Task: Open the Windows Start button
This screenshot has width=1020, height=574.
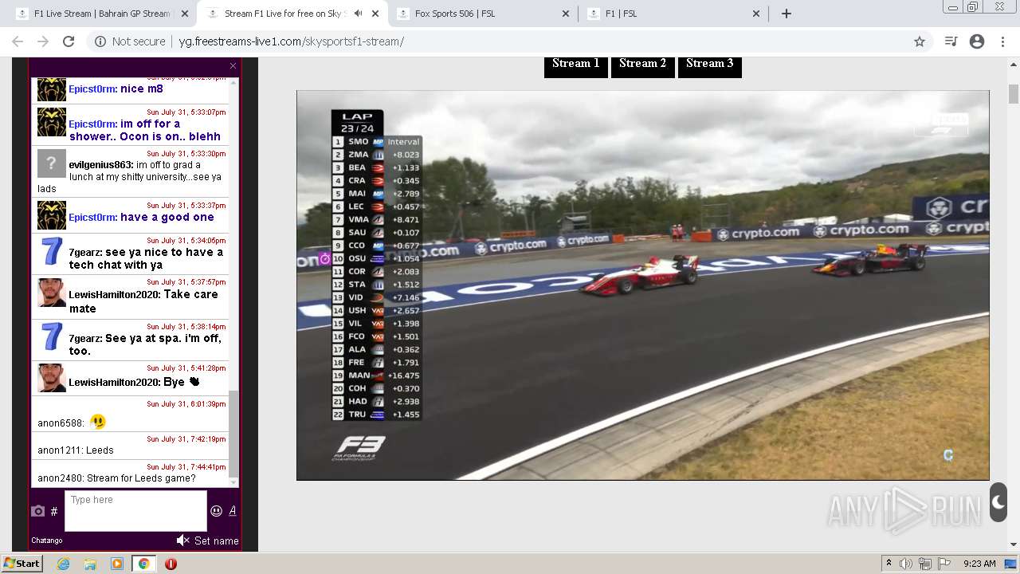Action: (22, 564)
